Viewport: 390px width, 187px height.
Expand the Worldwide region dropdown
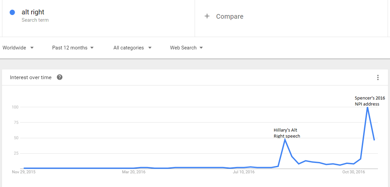tap(18, 48)
